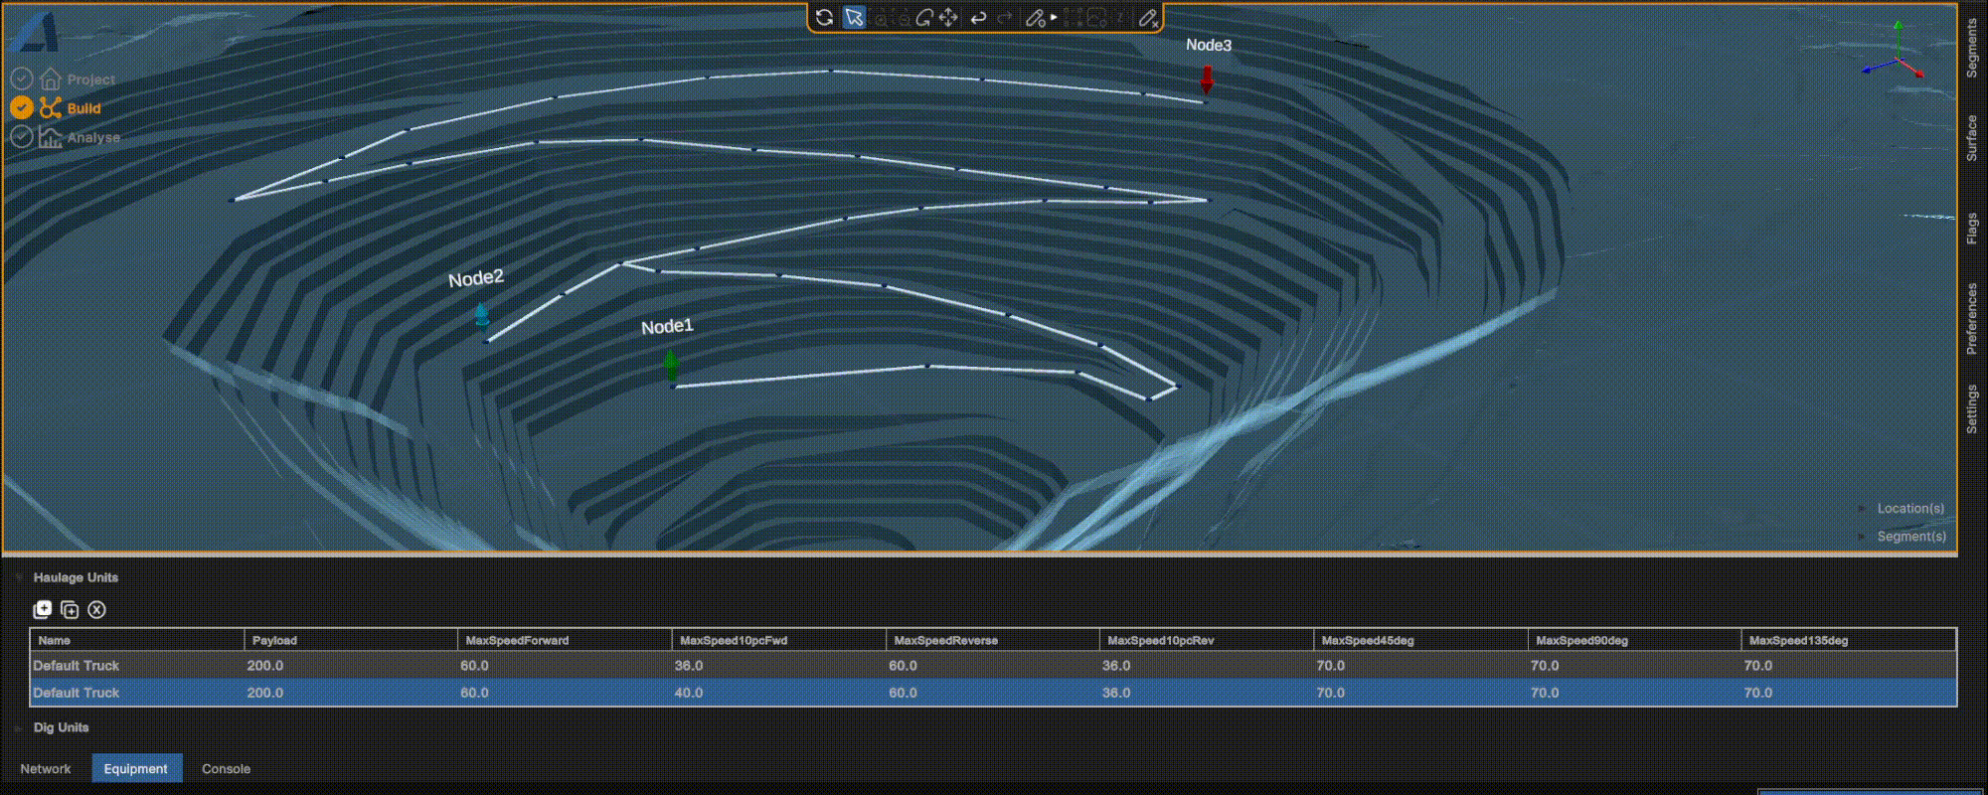The image size is (1988, 795).
Task: Click the pencil with X delete tool
Action: 1148,18
